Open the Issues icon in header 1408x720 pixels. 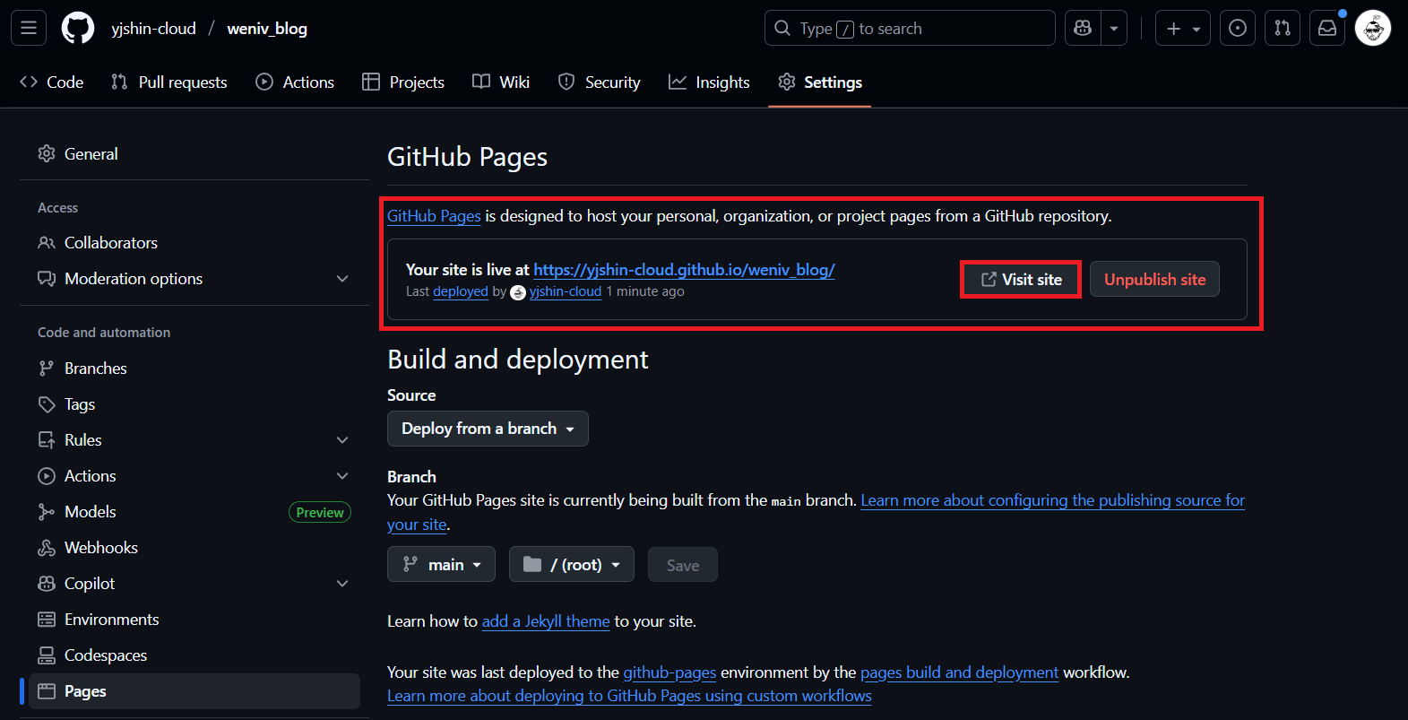point(1238,28)
